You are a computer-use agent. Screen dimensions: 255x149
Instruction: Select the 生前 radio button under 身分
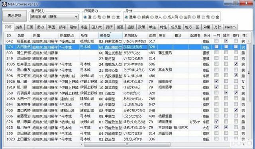[185, 17]
